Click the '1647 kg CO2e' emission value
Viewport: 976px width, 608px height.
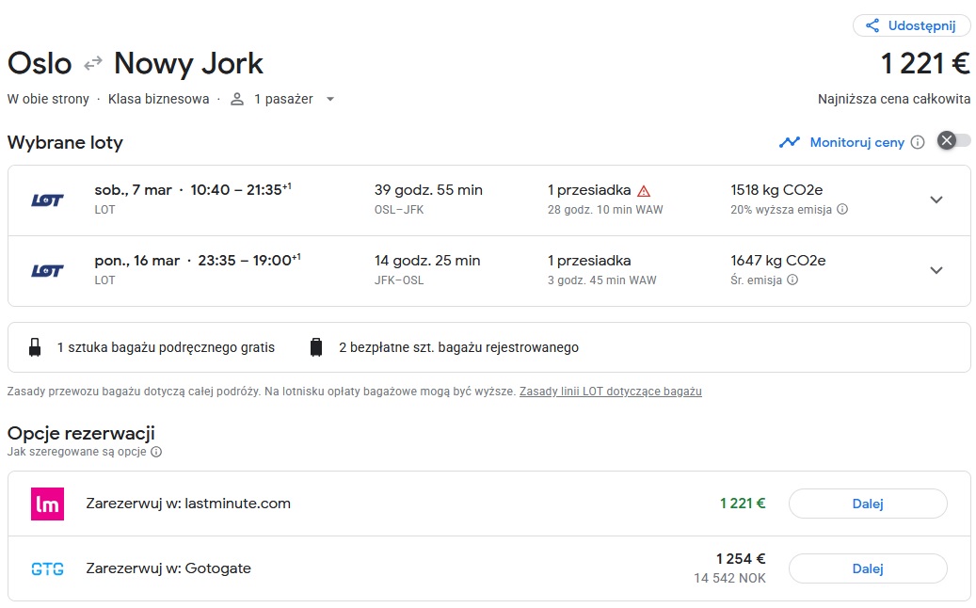[778, 260]
